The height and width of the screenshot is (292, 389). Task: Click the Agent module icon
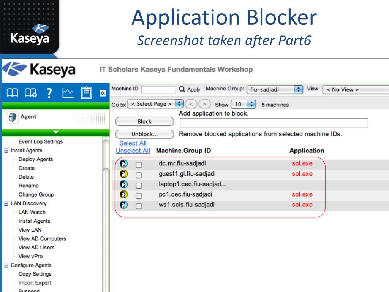13,117
